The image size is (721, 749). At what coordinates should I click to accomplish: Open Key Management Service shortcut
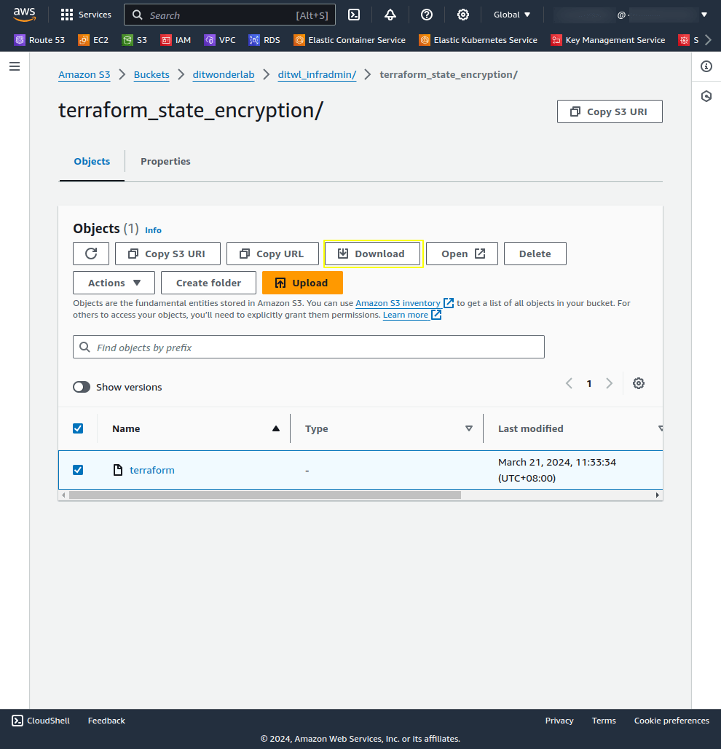point(607,40)
